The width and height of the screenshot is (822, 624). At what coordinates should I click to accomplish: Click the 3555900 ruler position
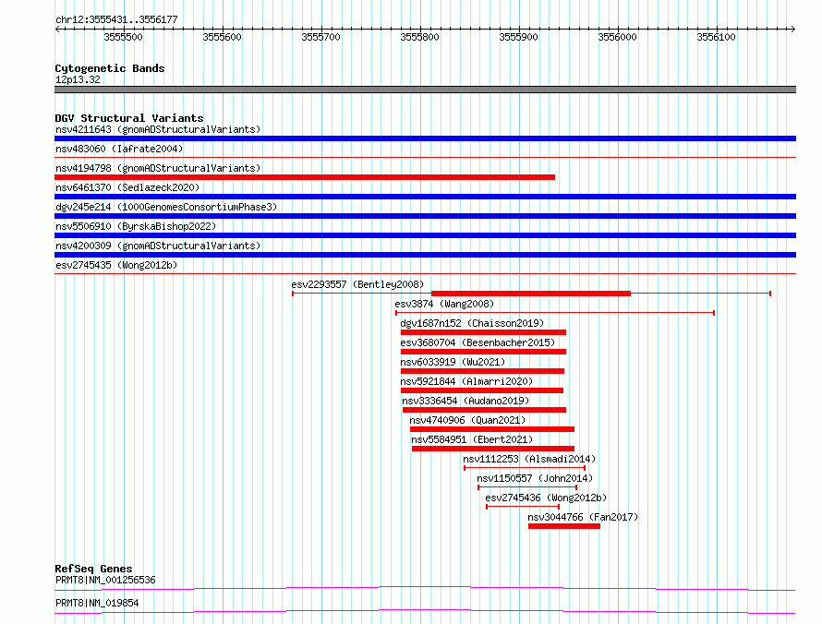(x=518, y=37)
